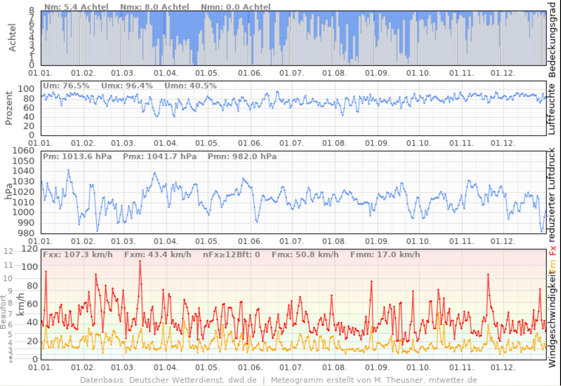561x386 pixels.
Task: Click the highest red gust peak in March
Action: [140, 261]
